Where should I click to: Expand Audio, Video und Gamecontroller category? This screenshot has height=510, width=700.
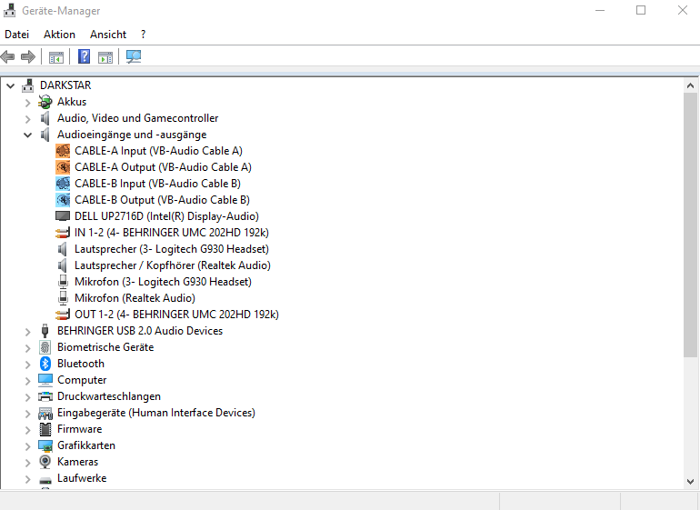[x=27, y=119]
